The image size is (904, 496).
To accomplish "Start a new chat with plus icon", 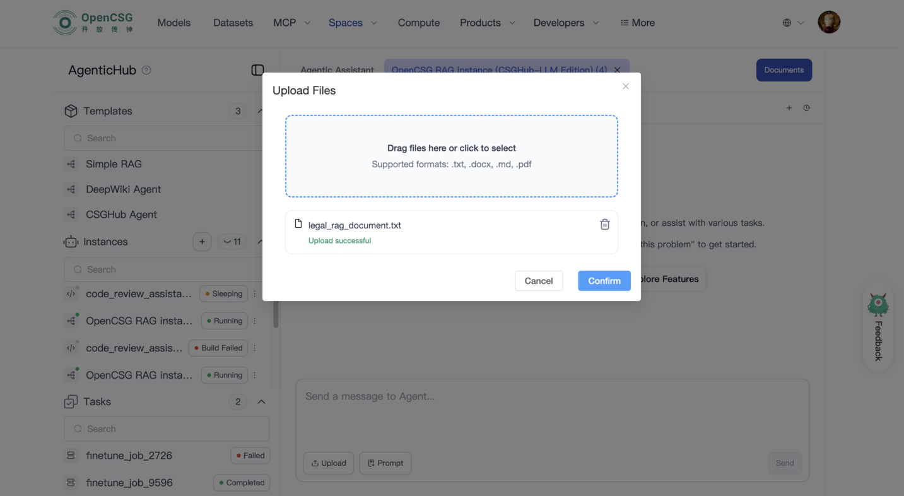I will click(x=789, y=108).
